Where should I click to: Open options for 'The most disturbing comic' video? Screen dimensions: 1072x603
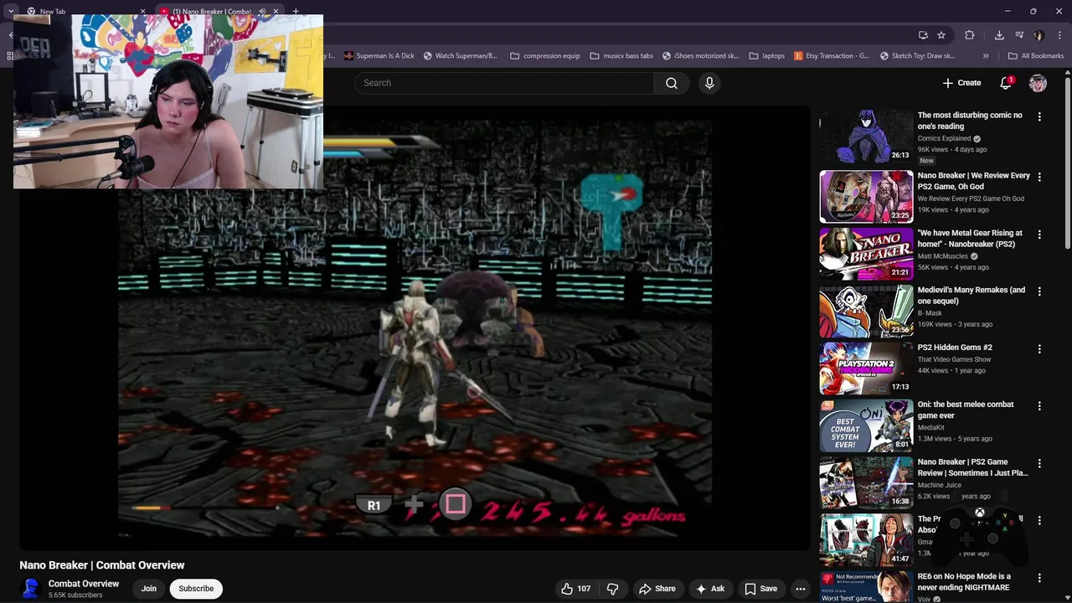pyautogui.click(x=1039, y=117)
